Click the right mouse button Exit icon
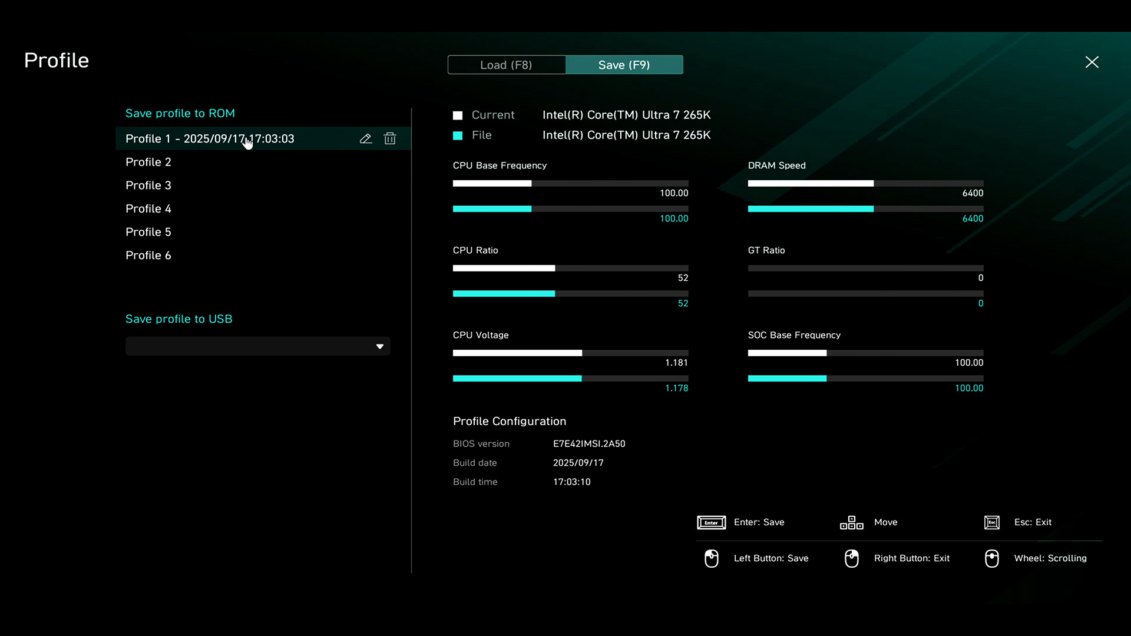Viewport: 1131px width, 636px height. tap(851, 558)
